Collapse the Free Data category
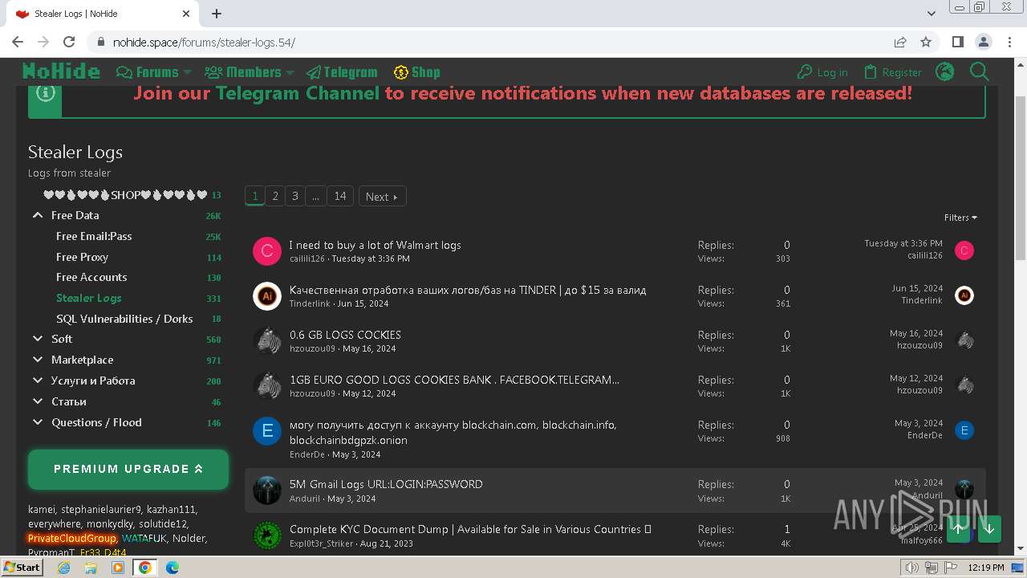Screen dimensions: 1027x578 pyautogui.click(x=38, y=215)
